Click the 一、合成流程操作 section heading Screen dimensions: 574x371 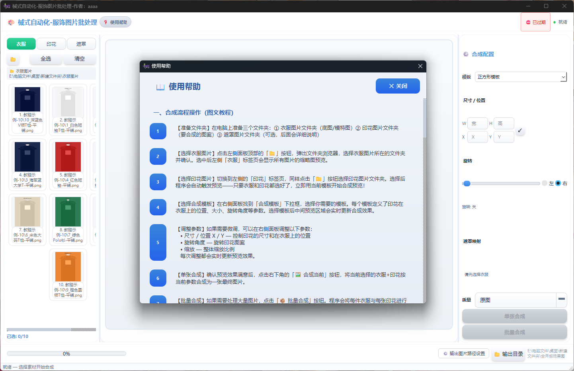tap(193, 113)
